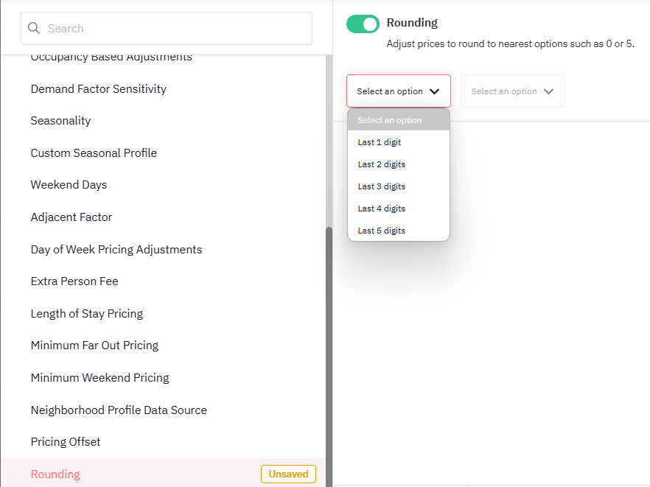The image size is (650, 487).
Task: Focus the Search input field
Action: (167, 28)
